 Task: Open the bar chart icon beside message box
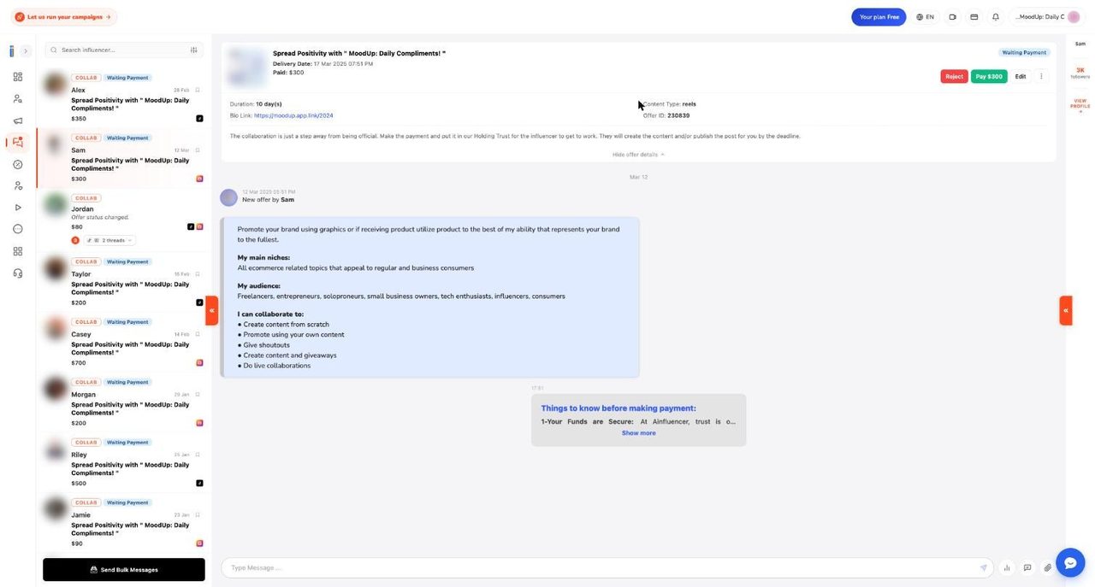click(1007, 567)
